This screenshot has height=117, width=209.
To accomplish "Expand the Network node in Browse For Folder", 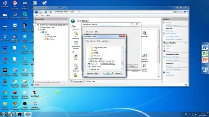I will (87, 64).
